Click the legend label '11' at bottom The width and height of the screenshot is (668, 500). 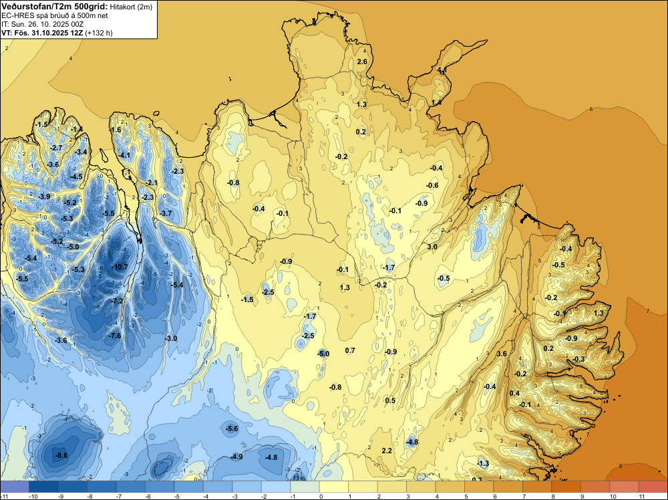[x=641, y=496]
